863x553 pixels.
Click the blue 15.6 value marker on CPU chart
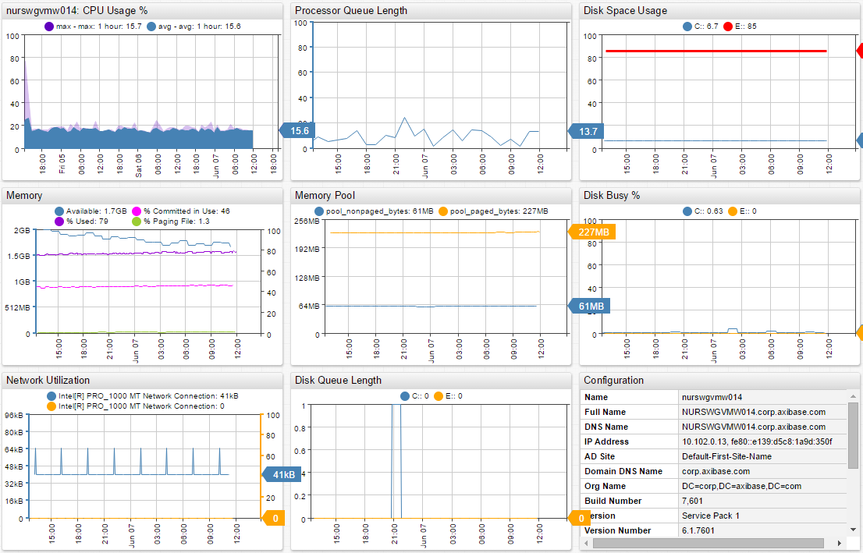click(x=297, y=131)
